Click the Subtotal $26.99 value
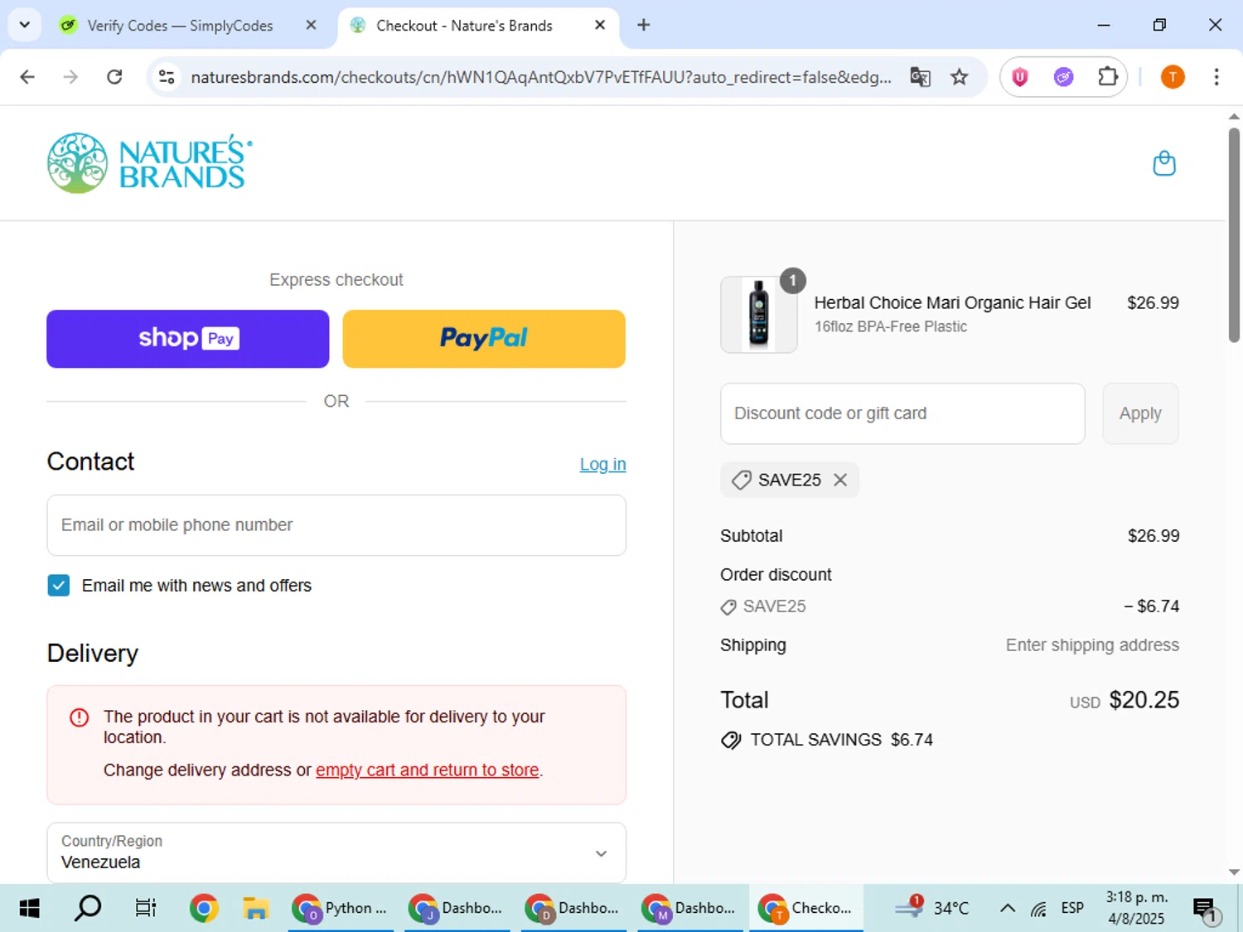Screen dimensions: 1243x932 pos(1154,536)
